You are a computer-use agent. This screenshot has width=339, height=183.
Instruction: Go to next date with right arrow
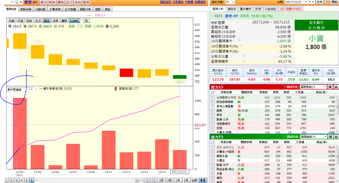click(x=313, y=2)
